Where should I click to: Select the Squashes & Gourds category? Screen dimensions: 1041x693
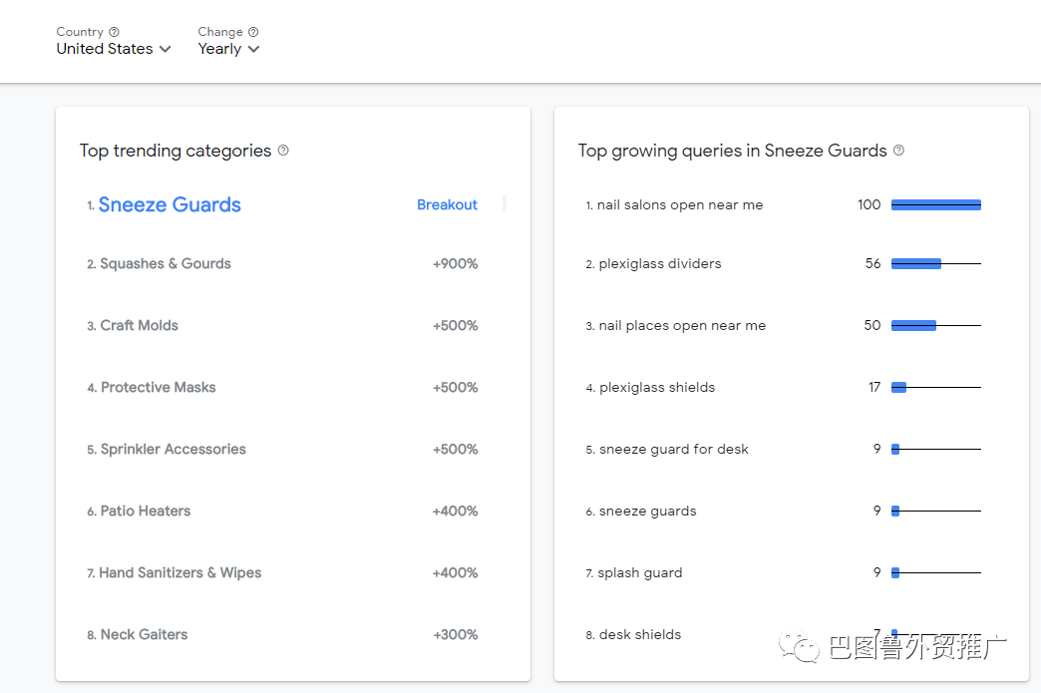tap(166, 264)
